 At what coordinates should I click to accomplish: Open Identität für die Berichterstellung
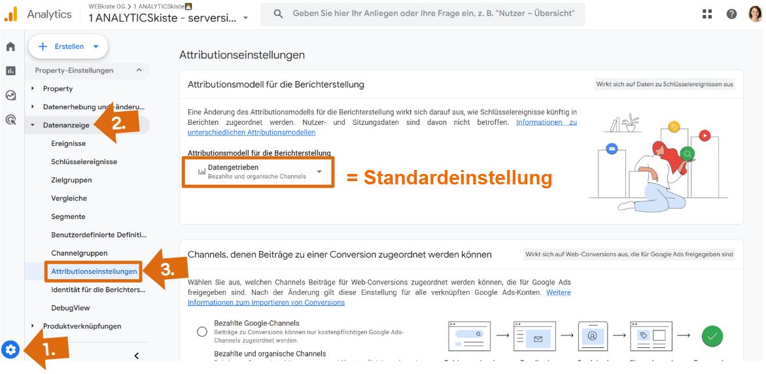(x=99, y=290)
